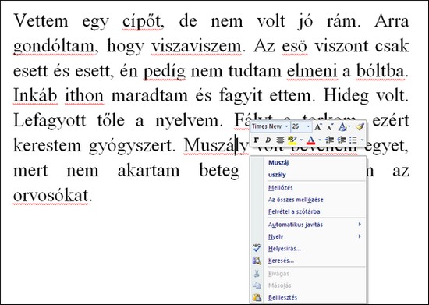Open the Times New font dropdown
The image size is (429, 305).
coord(286,126)
